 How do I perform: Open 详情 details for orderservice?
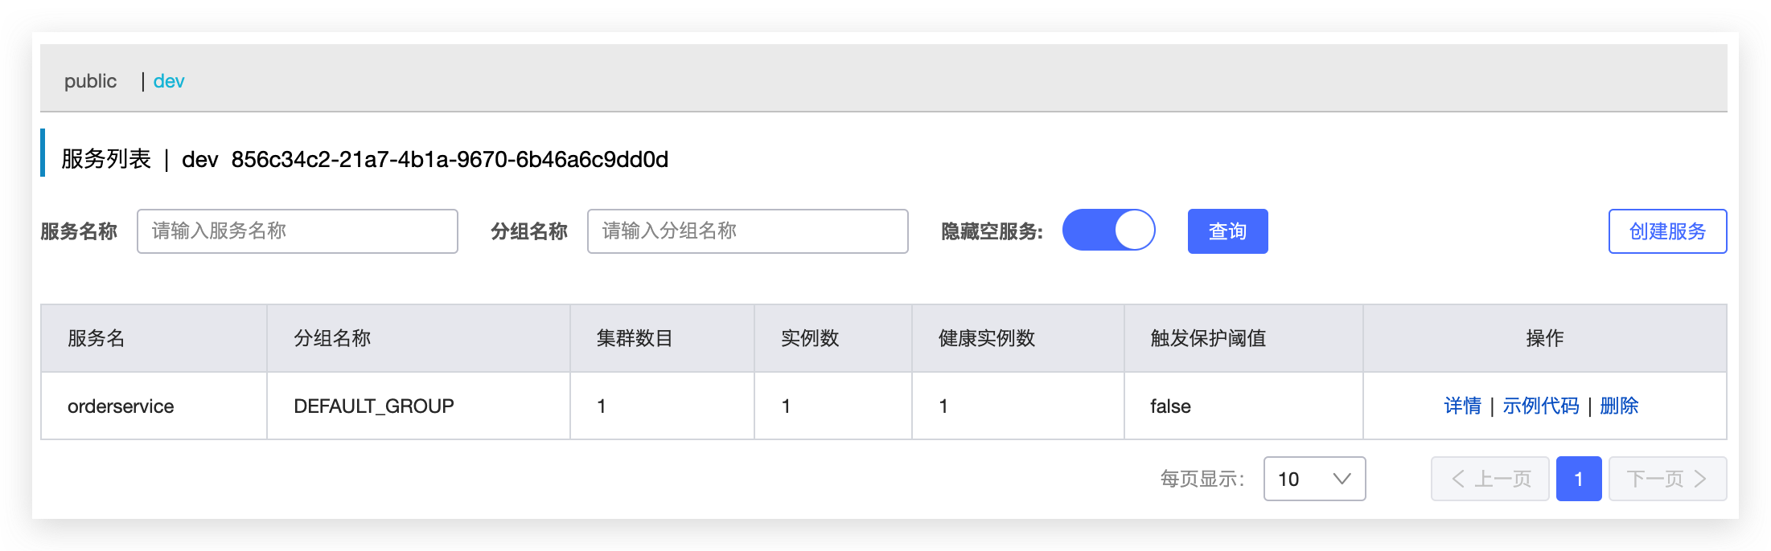click(1463, 406)
